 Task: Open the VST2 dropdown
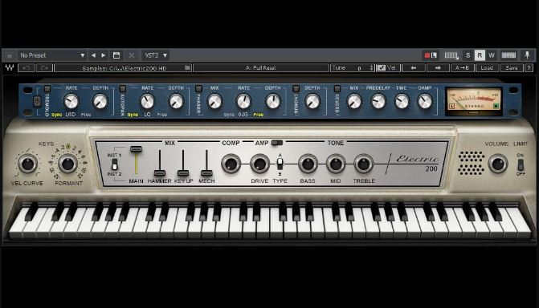156,55
